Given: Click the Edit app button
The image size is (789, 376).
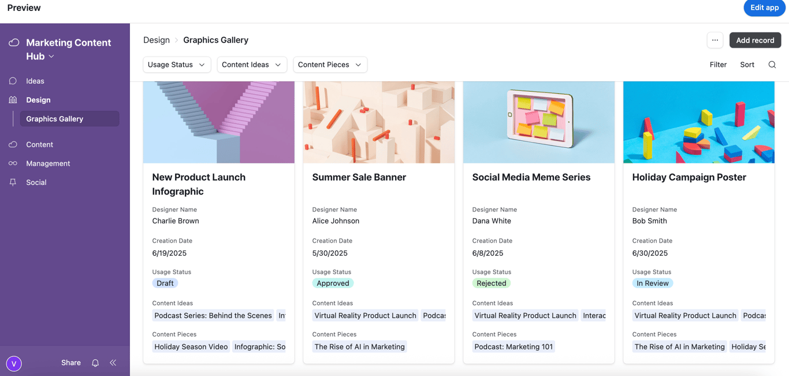Looking at the screenshot, I should tap(764, 8).
